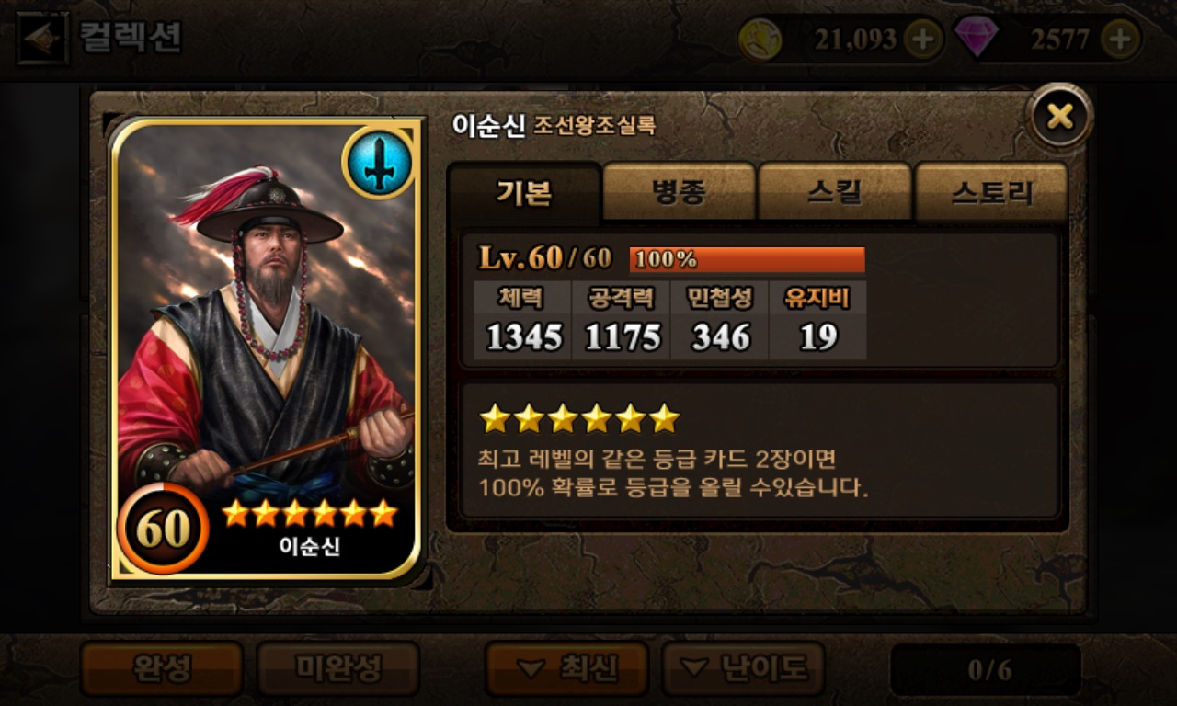This screenshot has width=1177, height=706.
Task: Toggle the 완성 filter button
Action: coord(162,667)
